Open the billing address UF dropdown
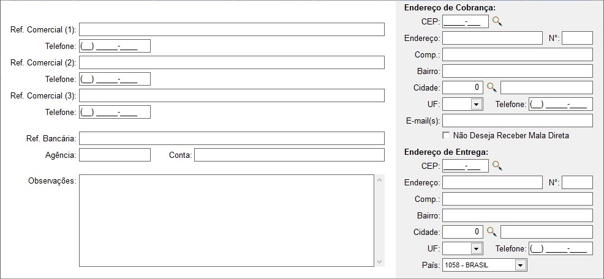This screenshot has height=279, width=604. 477,104
